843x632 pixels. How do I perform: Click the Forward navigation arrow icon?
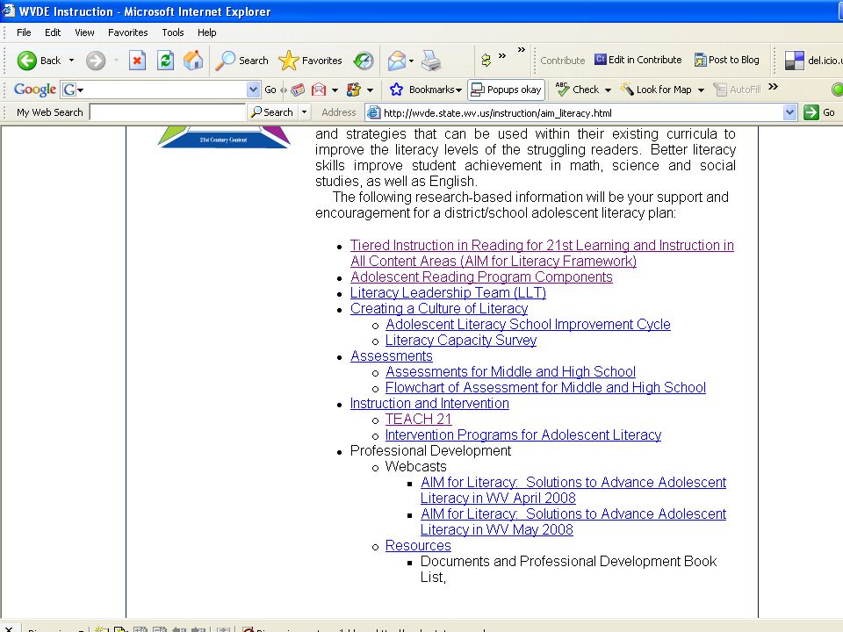96,61
